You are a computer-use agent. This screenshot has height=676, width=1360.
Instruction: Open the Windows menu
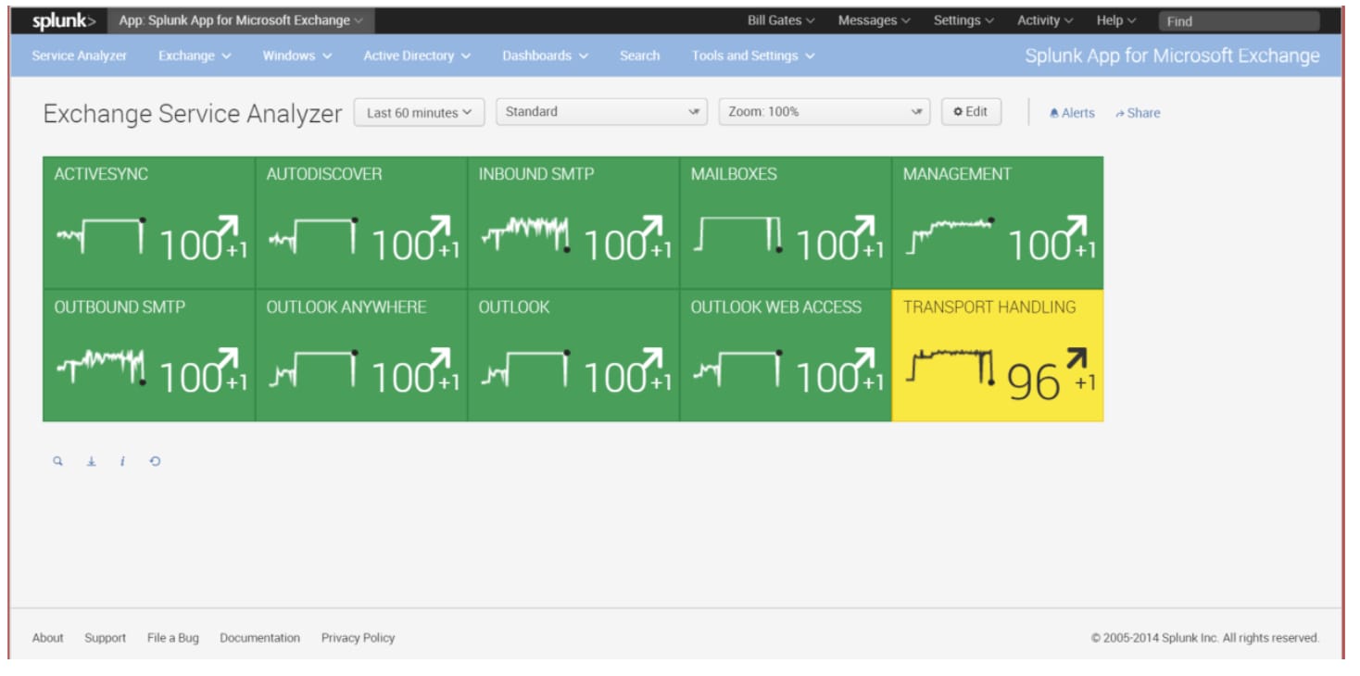297,56
